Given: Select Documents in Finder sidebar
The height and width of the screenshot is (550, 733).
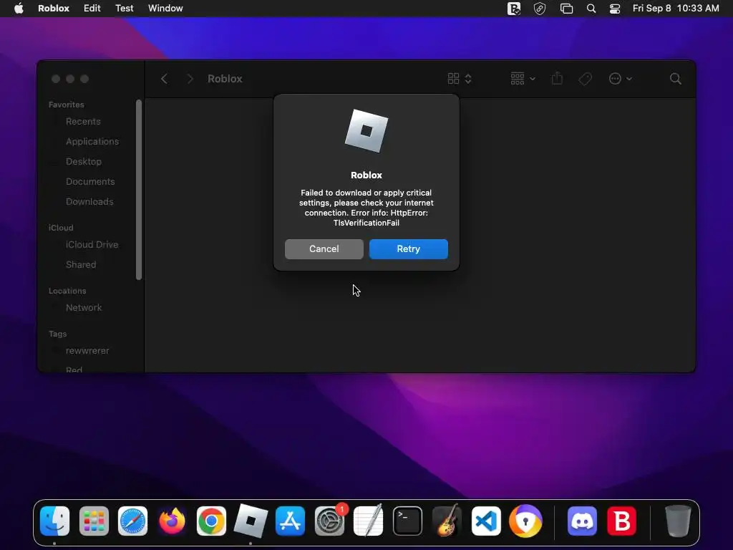Looking at the screenshot, I should 90,182.
